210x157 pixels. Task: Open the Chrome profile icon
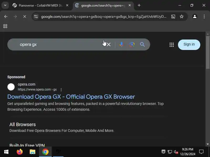(195, 16)
